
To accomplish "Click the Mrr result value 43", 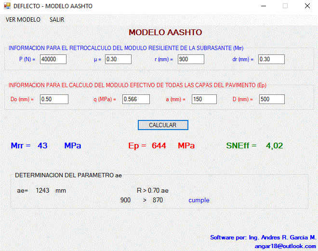I will point(42,145).
